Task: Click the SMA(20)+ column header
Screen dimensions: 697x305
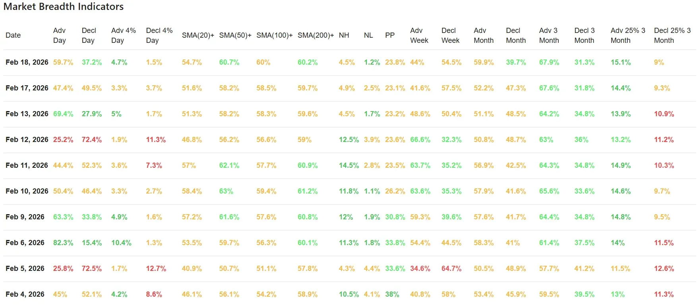Action: click(197, 35)
